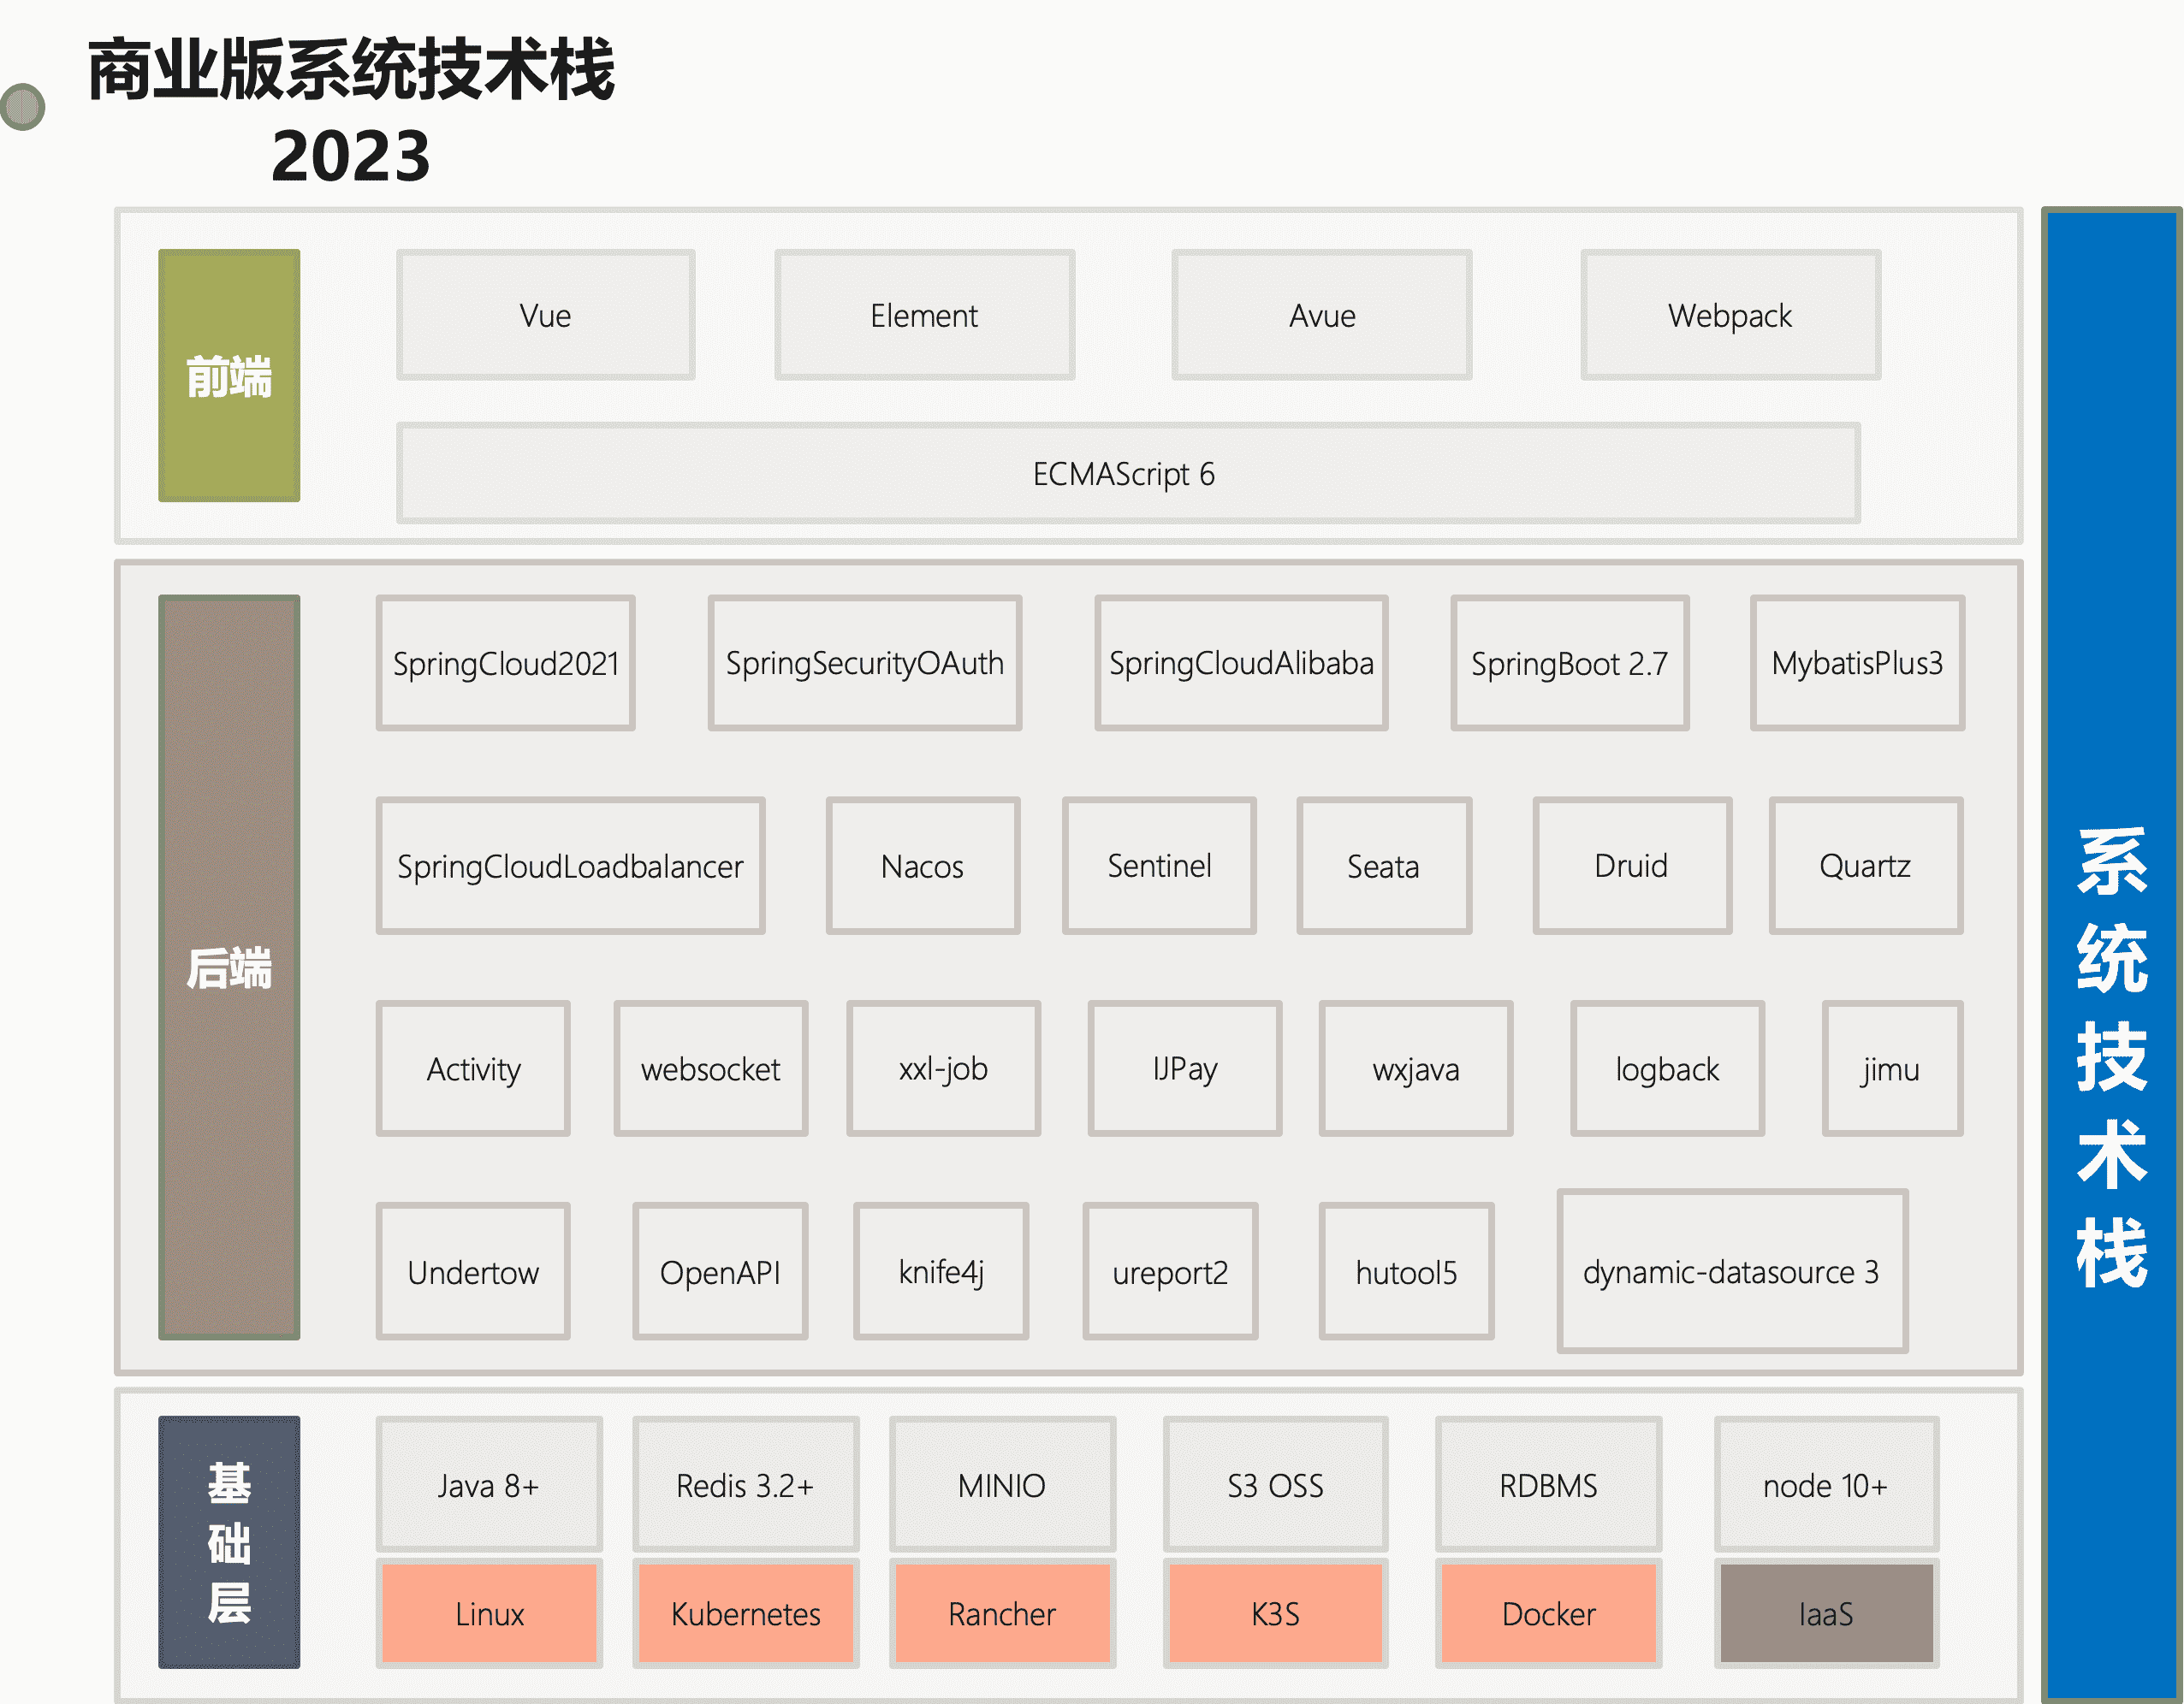Click the orange Kubernetes box
The image size is (2184, 1704).
(x=745, y=1613)
